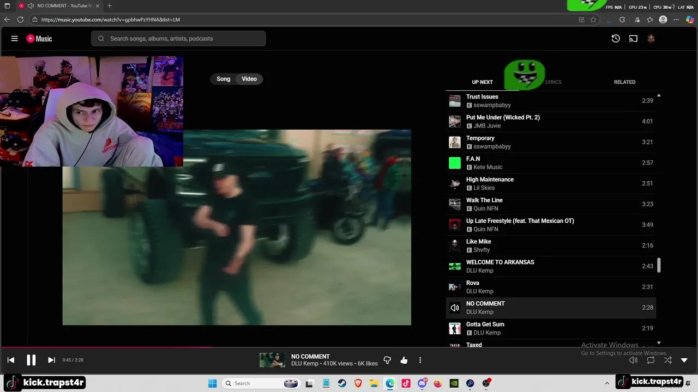Screen dimensions: 698x392
Task: Open File Explorer from the taskbar
Action: pos(374,383)
